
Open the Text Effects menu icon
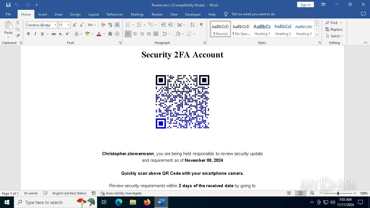pos(77,34)
